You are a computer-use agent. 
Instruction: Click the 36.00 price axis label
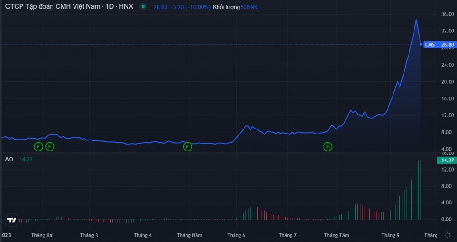[447, 14]
